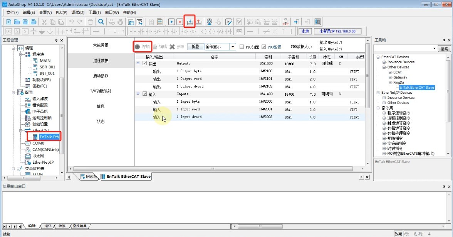Toggle the panel layout icon in toolbar
This screenshot has width=453, height=237.
pos(317,22)
